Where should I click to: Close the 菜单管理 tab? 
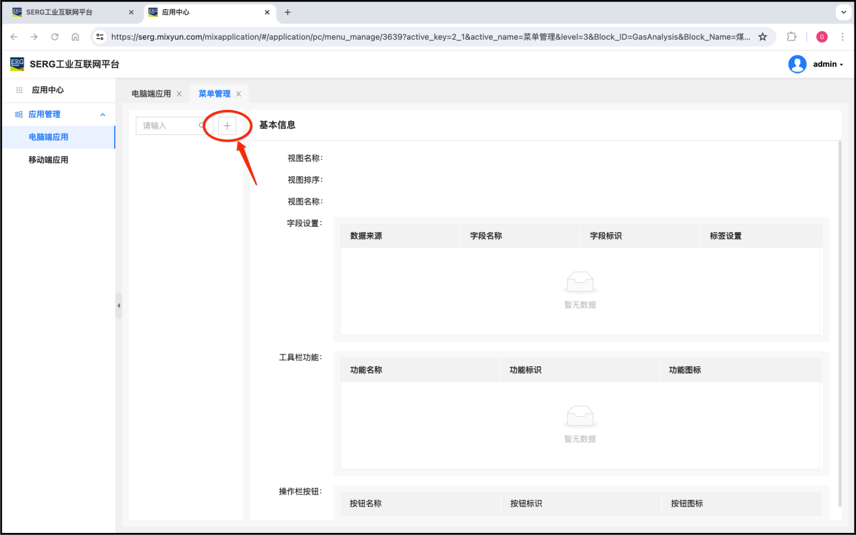point(238,94)
